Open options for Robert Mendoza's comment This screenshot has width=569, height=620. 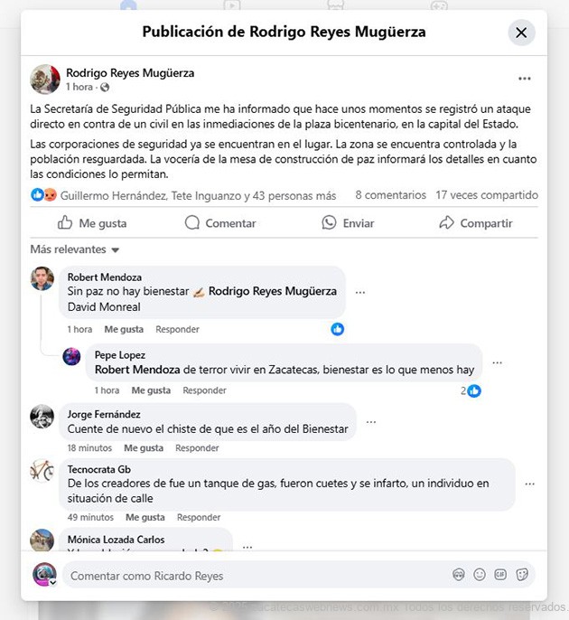pos(360,293)
